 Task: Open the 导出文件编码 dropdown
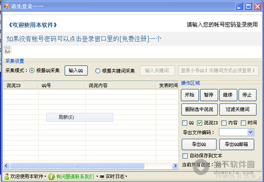[250, 132]
